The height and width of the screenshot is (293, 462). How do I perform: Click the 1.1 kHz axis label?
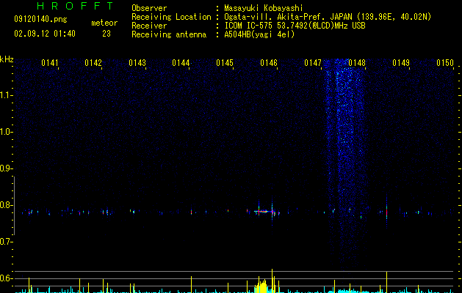[6, 95]
